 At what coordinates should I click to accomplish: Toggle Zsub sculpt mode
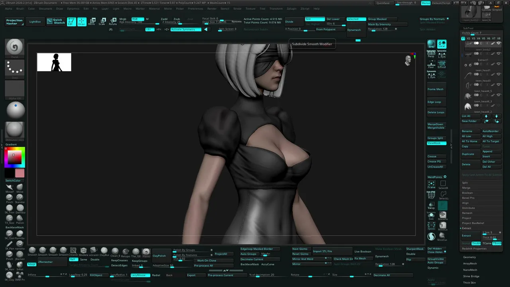click(177, 19)
